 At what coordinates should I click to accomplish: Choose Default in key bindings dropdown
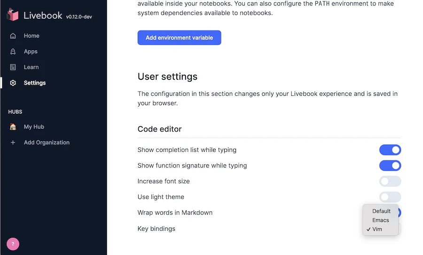[381, 211]
